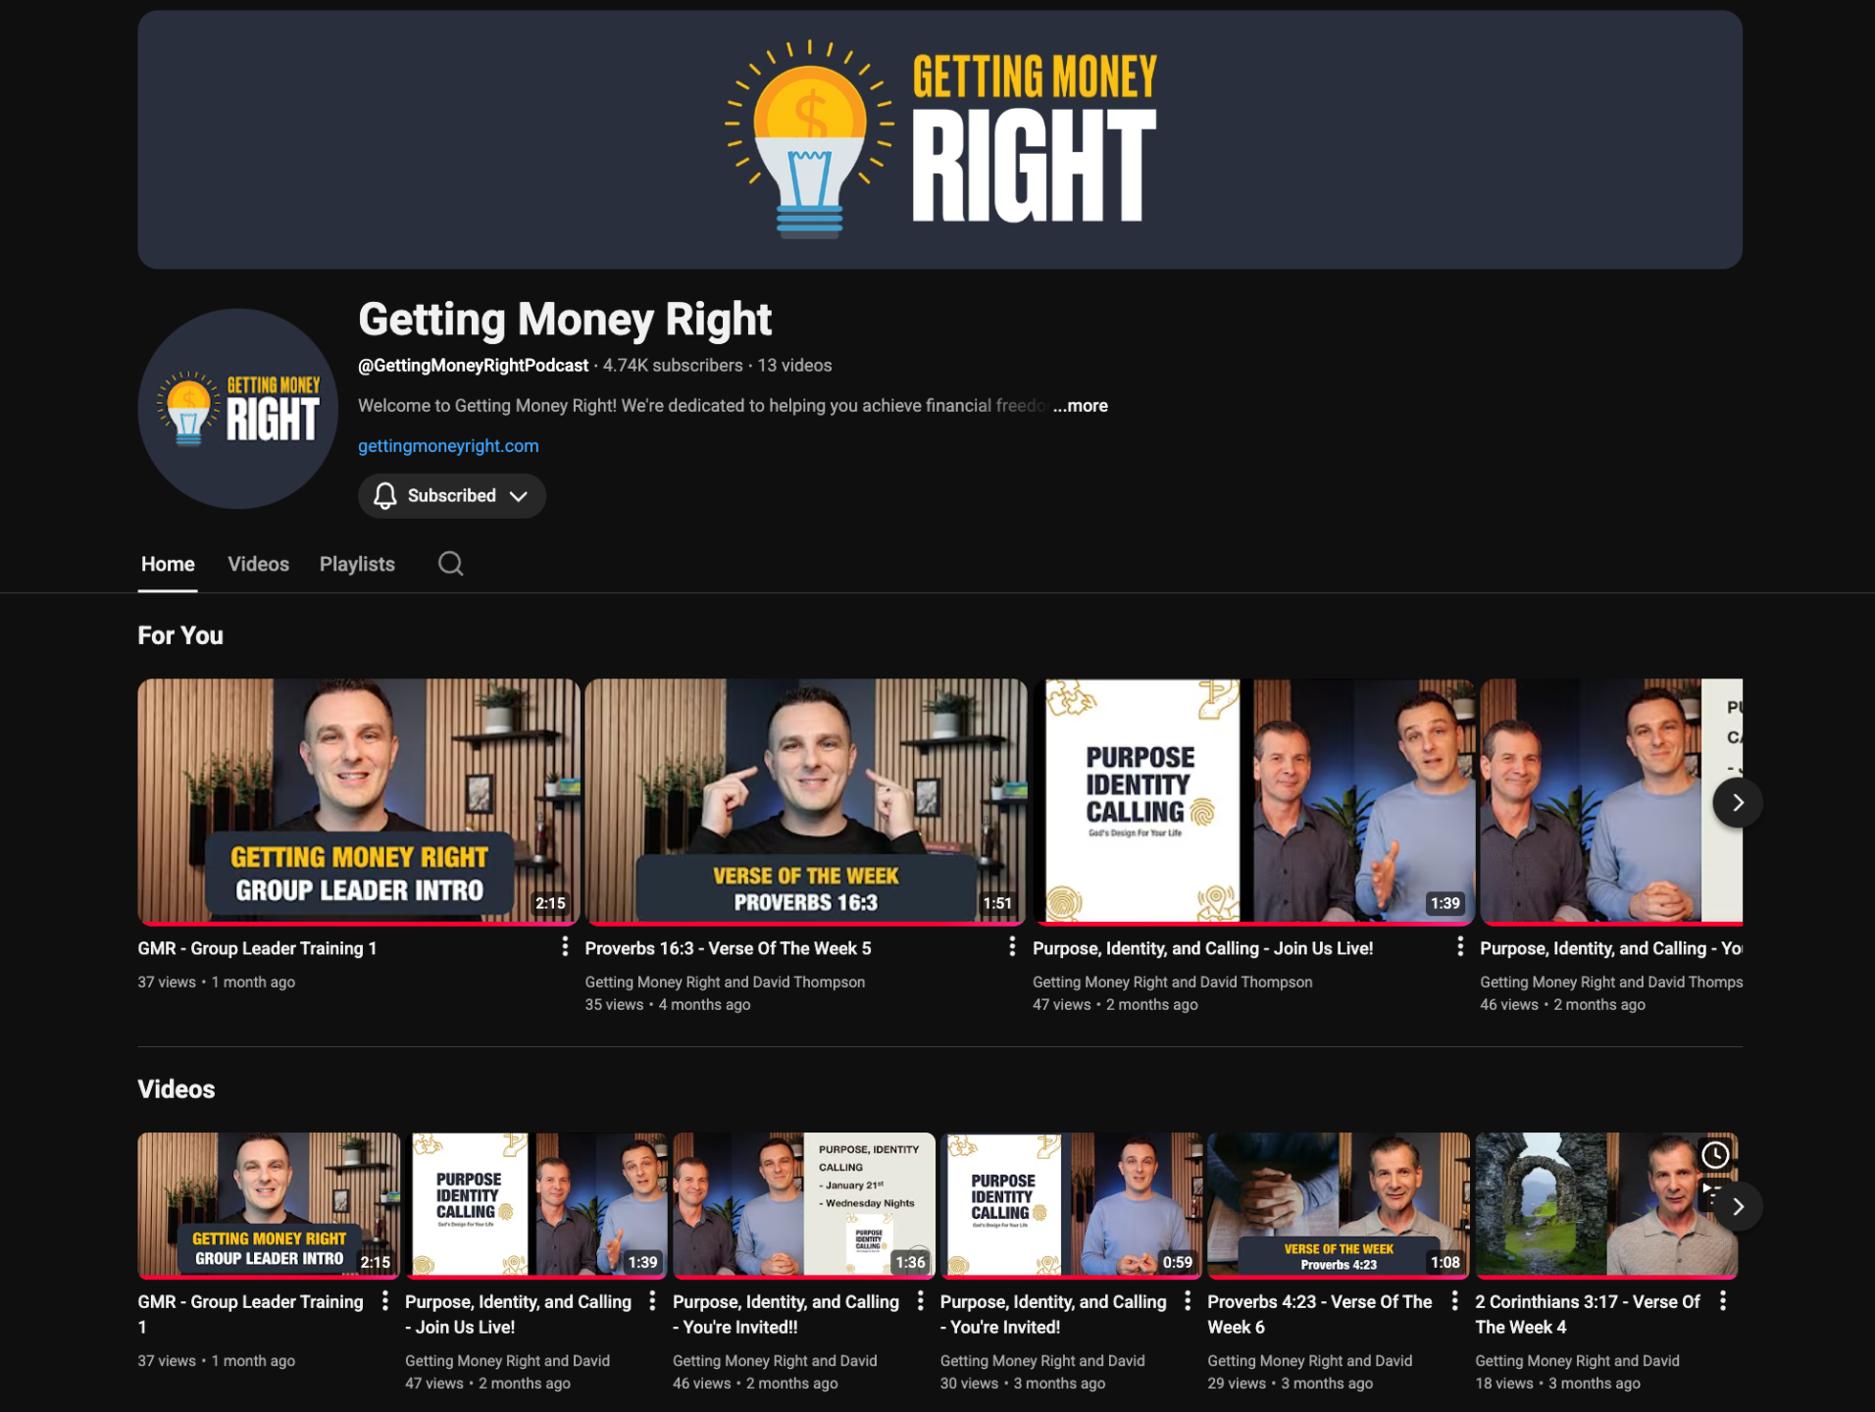Screen dimensions: 1875x1412
Task: Click the Getting Money Right channel avatar
Action: [237, 409]
